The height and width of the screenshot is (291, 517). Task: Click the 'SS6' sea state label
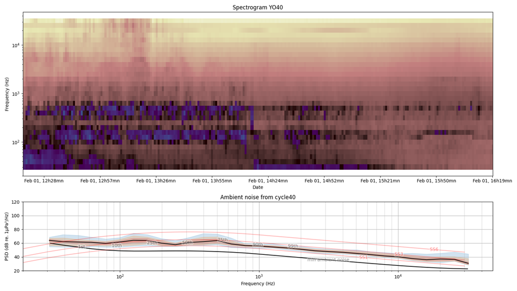pos(434,249)
